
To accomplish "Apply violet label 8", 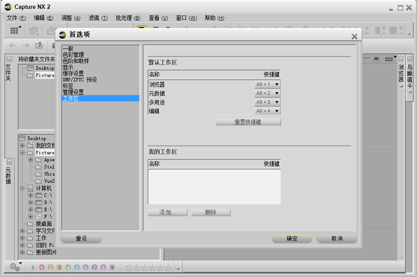I will (x=103, y=268).
